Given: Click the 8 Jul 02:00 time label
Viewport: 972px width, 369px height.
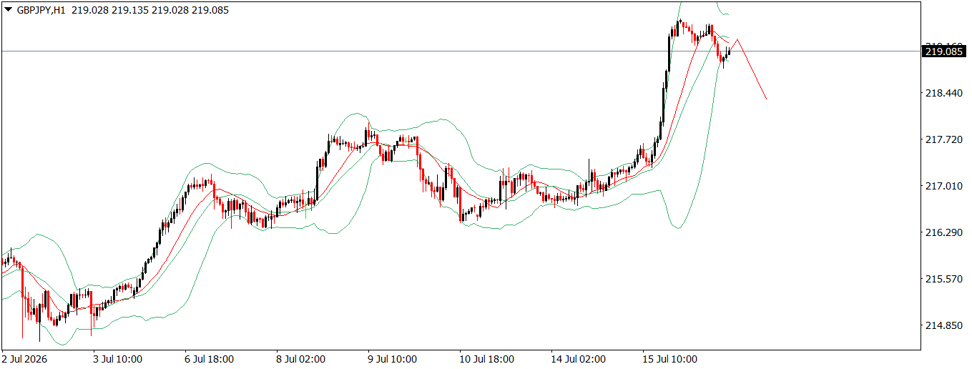Looking at the screenshot, I should point(301,359).
